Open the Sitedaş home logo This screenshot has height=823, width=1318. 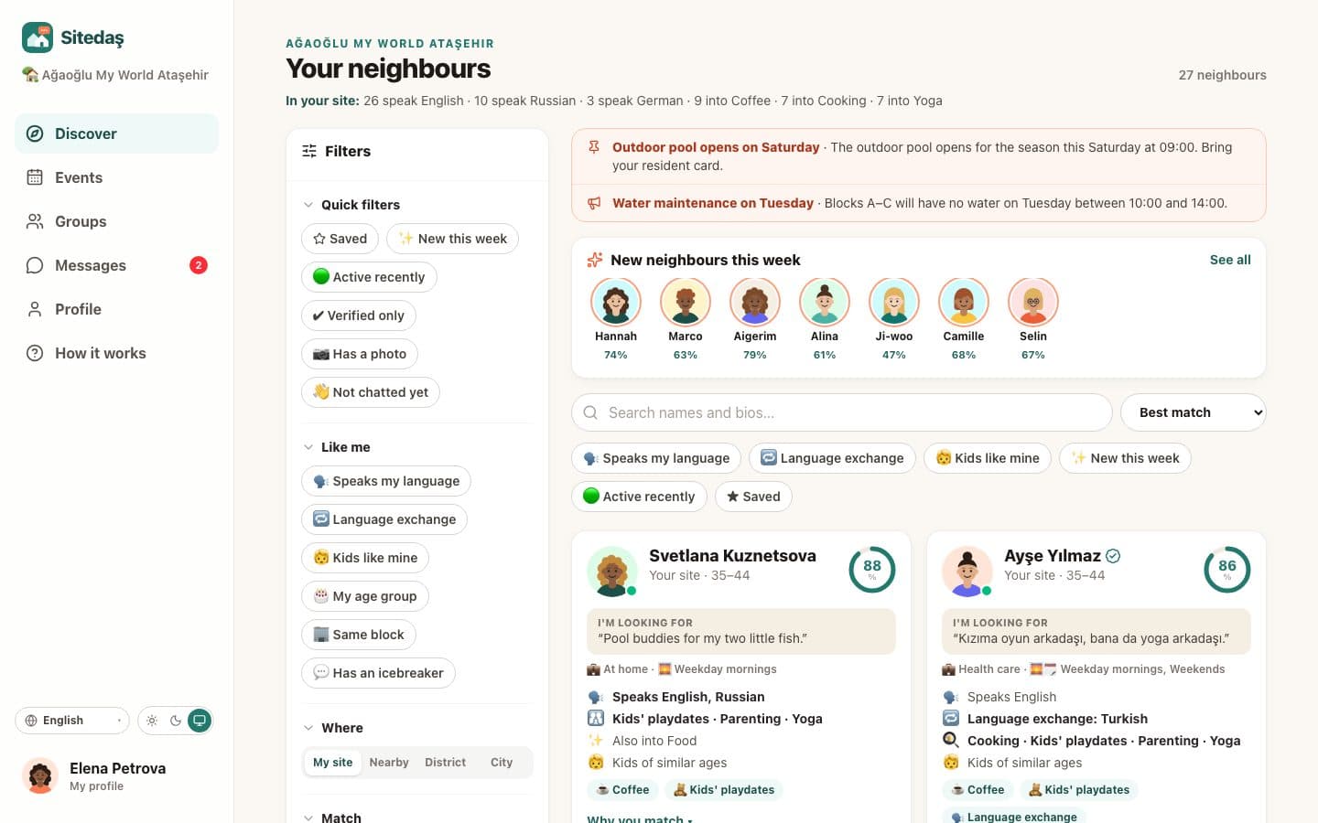point(73,37)
